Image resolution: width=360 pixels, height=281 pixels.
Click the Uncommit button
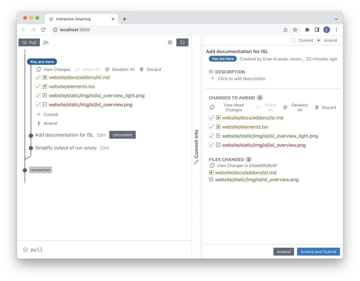pyautogui.click(x=122, y=135)
